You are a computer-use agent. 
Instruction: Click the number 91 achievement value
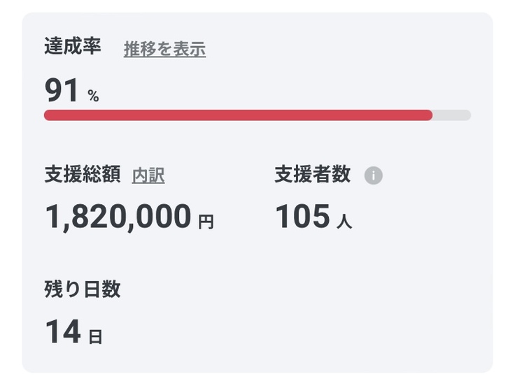(62, 91)
